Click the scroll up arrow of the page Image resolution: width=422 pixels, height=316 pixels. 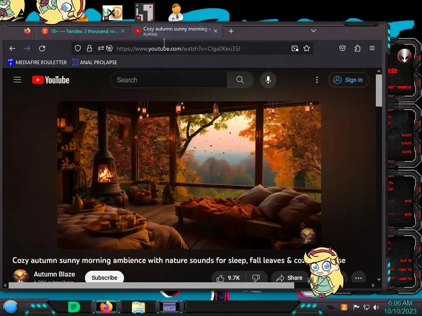pos(379,71)
